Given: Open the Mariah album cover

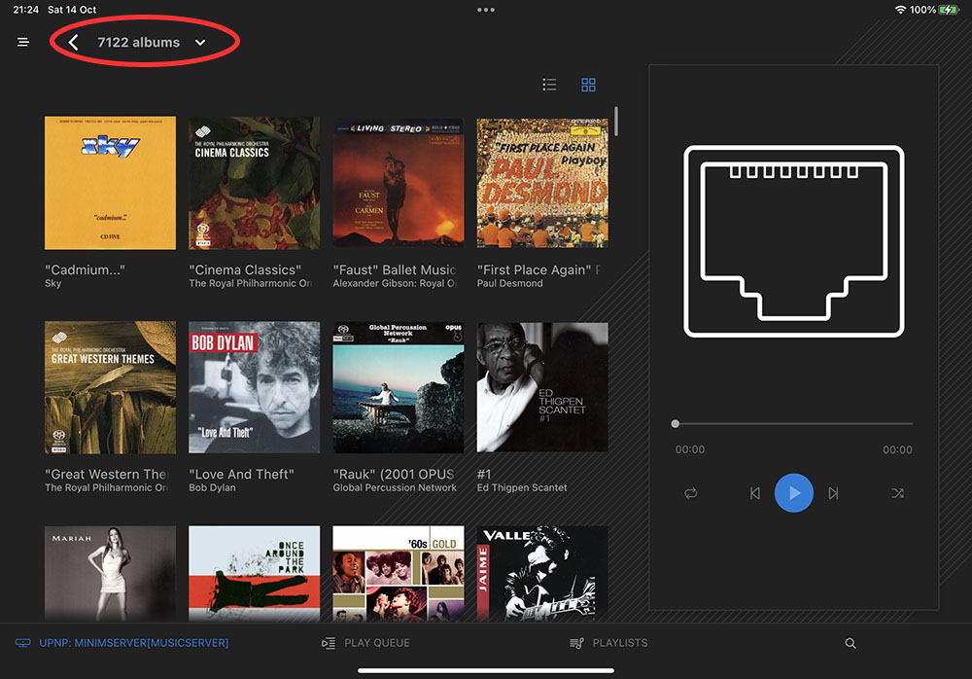Looking at the screenshot, I should 111,574.
